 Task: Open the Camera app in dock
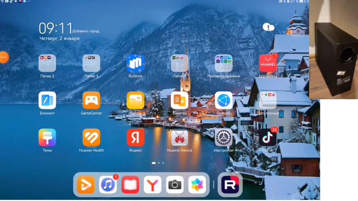[x=175, y=185]
